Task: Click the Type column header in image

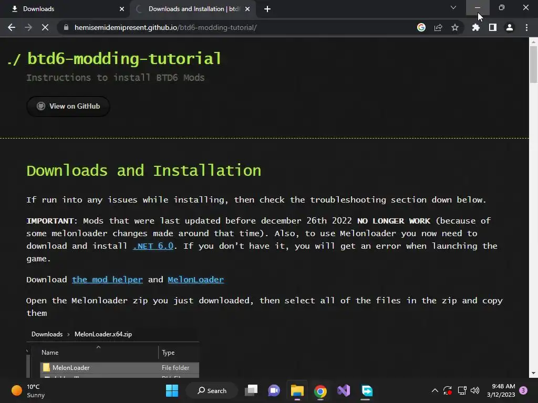Action: point(168,353)
